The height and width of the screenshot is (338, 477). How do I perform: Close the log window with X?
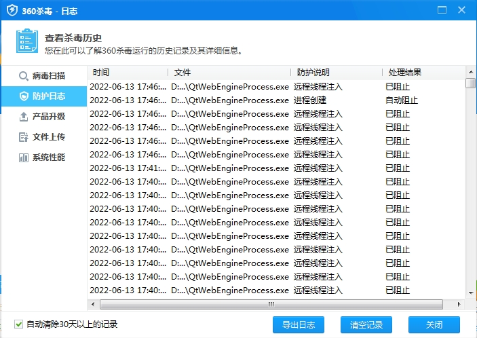click(461, 10)
